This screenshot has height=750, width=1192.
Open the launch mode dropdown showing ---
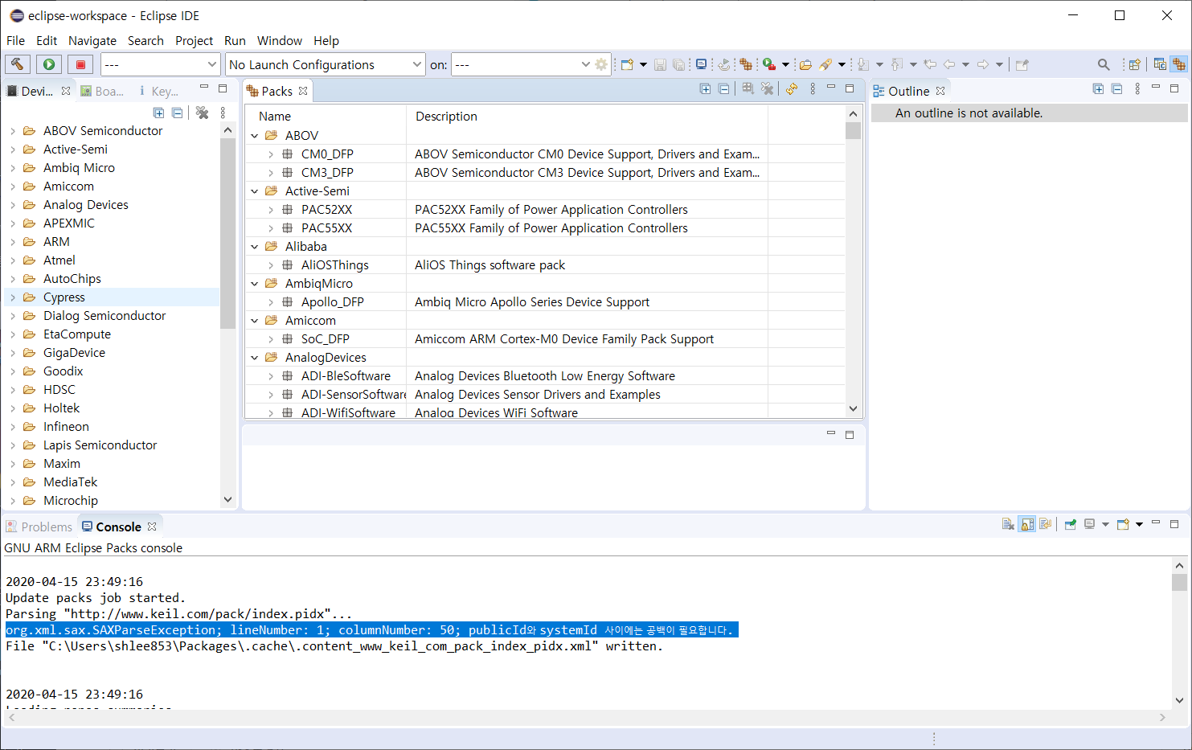pos(161,64)
